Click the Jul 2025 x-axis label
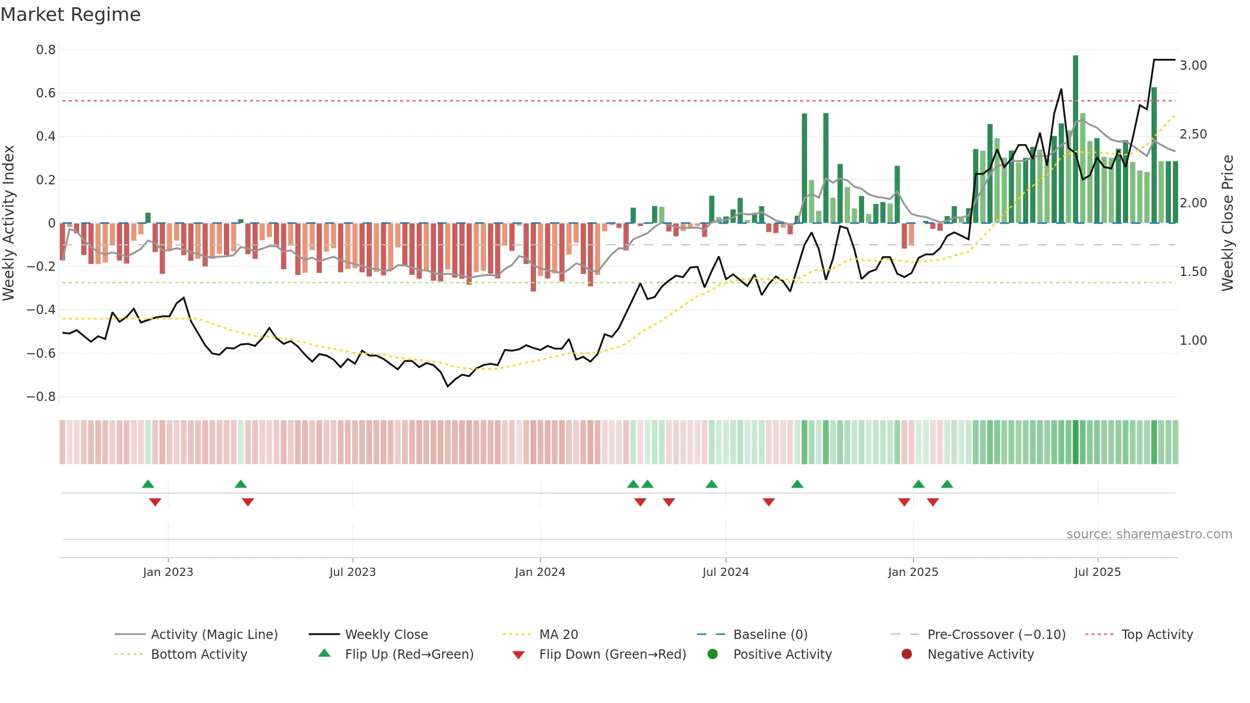The height and width of the screenshot is (703, 1250). coord(1097,572)
